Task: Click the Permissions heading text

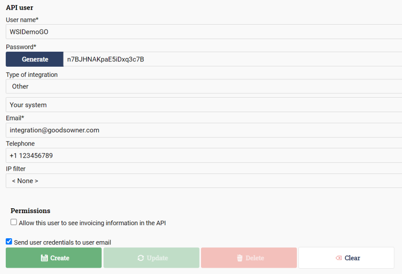Action: point(30,211)
